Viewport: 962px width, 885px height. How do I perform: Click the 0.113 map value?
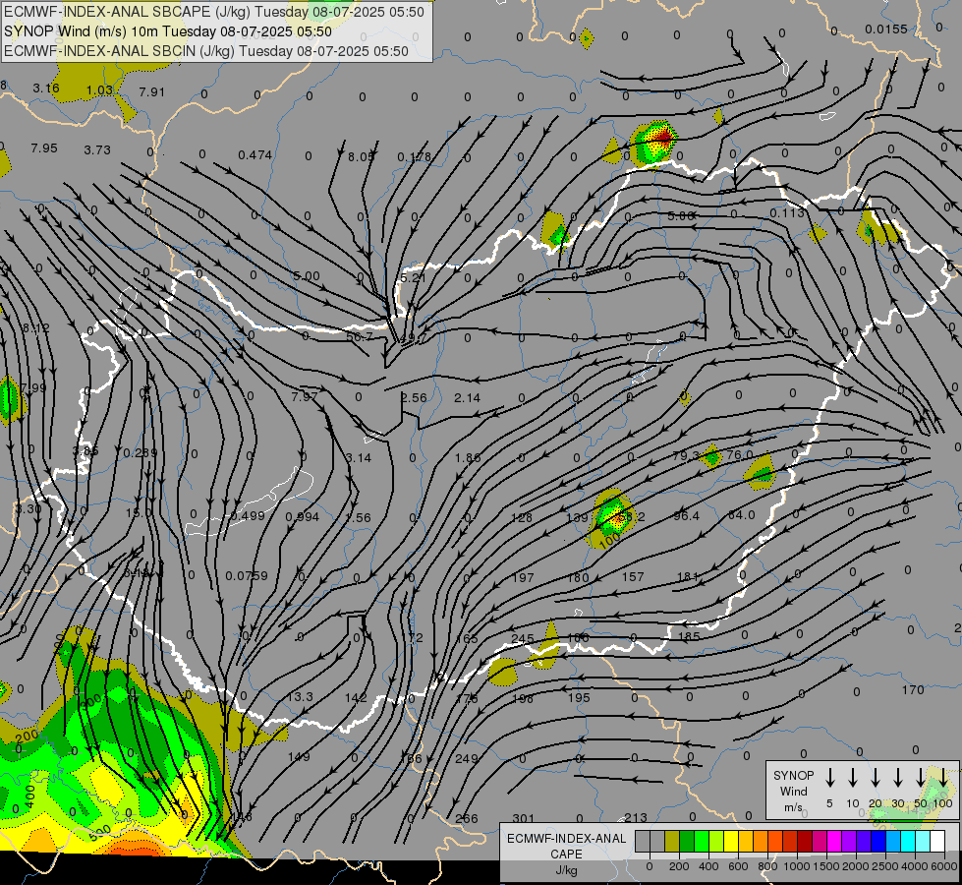pyautogui.click(x=787, y=212)
